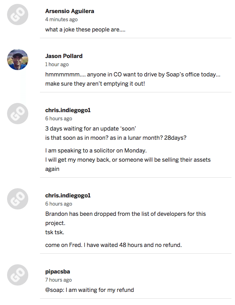Open the Jason Pollard username link
This screenshot has height=305, width=235.
[x=64, y=56]
